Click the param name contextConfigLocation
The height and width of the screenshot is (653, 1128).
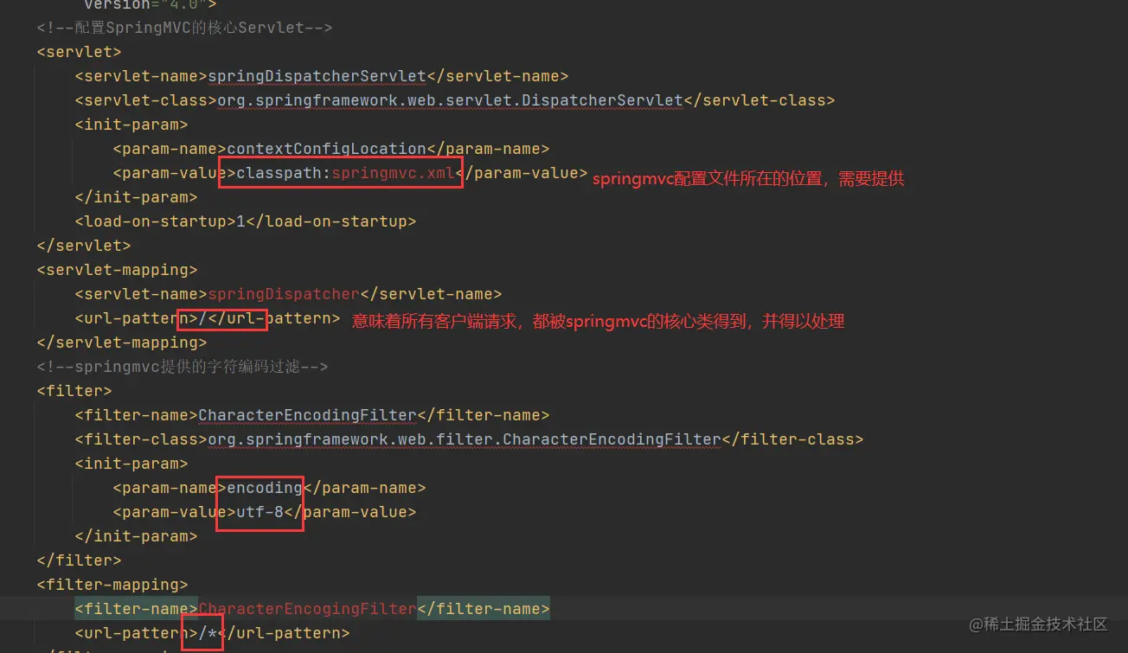pyautogui.click(x=327, y=149)
